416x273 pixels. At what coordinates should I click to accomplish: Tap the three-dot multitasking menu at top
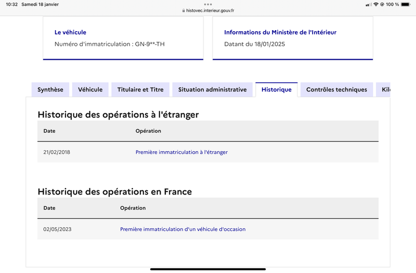[x=208, y=4]
